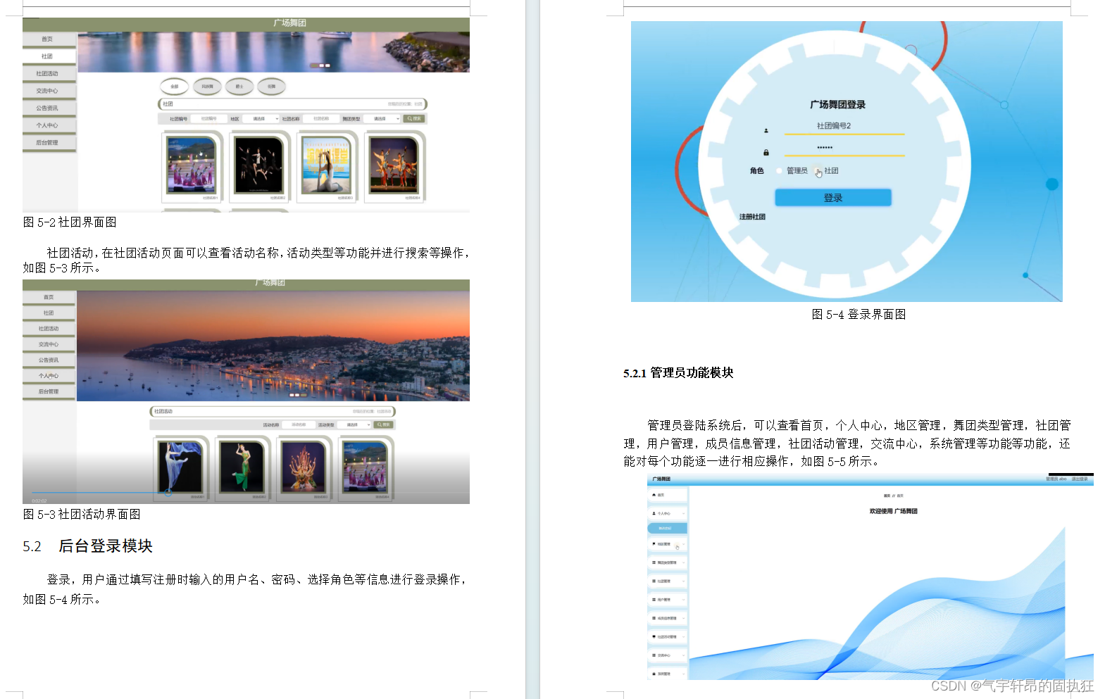
Task: Click the '图 5-4 登录界面图' caption
Action: (859, 315)
